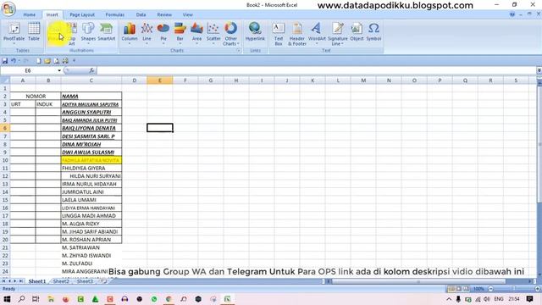Switch to Sheet2
Image resolution: width=542 pixels, height=305 pixels.
[x=61, y=281]
